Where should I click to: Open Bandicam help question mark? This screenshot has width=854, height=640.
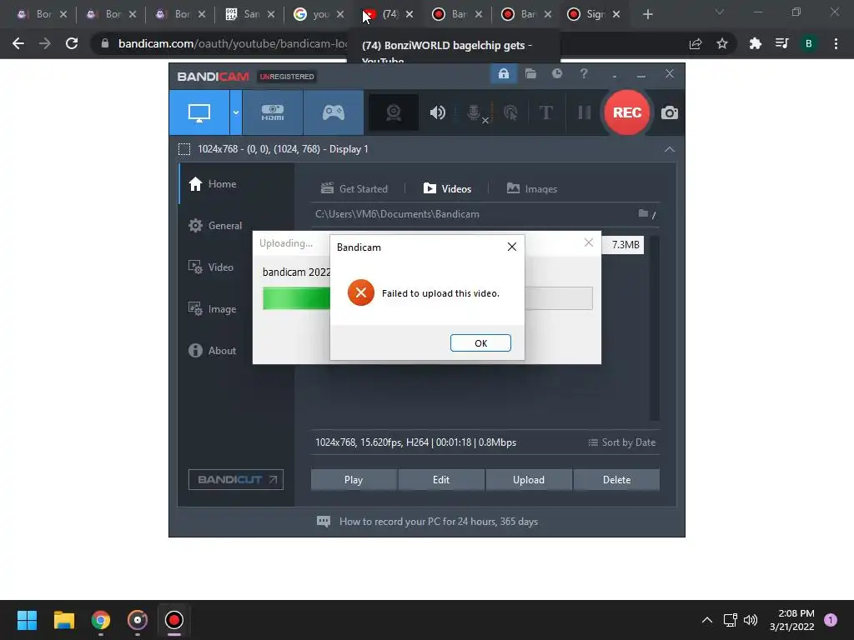[584, 73]
